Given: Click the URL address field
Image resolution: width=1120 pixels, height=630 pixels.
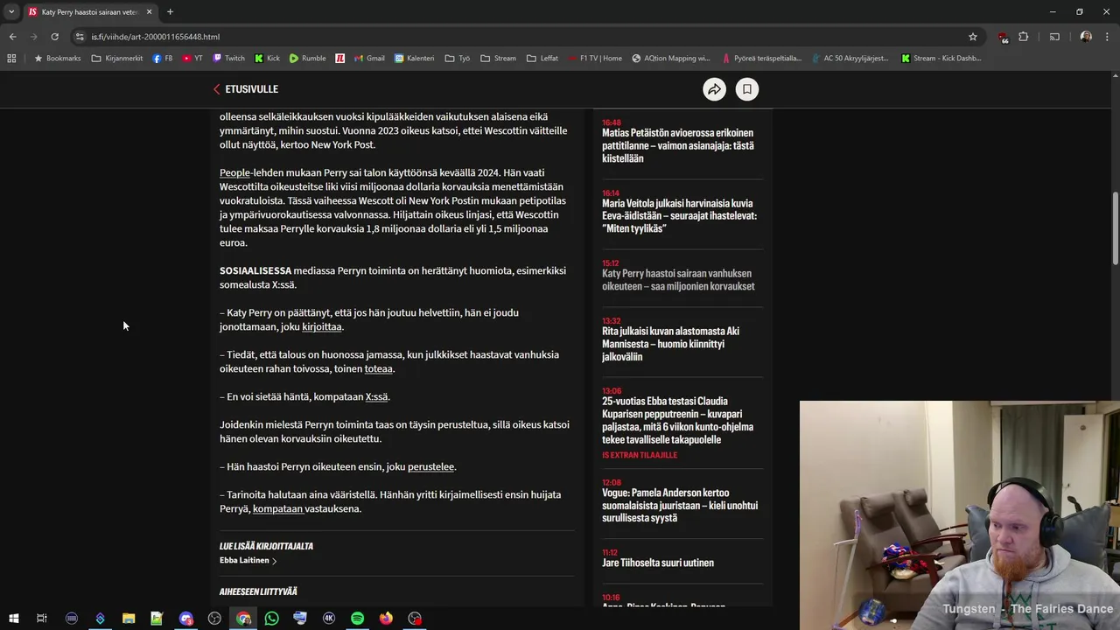Looking at the screenshot, I should 525,37.
